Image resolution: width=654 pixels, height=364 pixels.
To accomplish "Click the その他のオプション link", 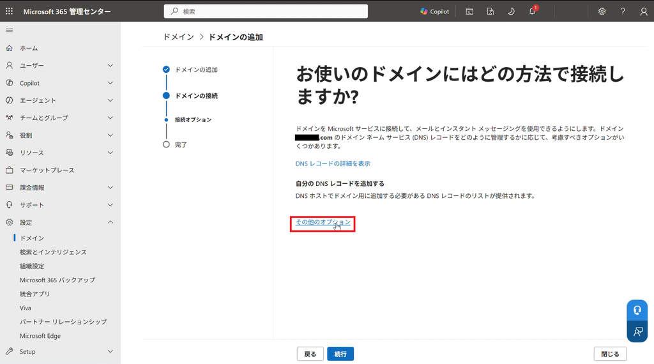I will pos(323,222).
